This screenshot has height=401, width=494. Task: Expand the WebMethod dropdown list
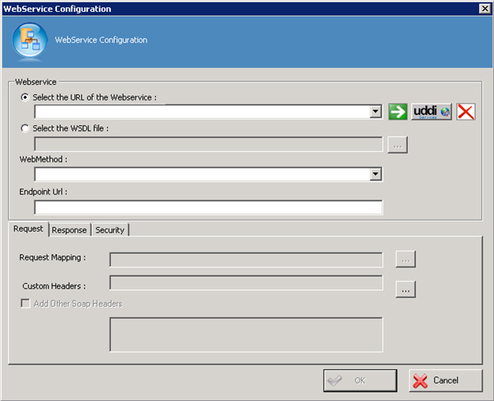pyautogui.click(x=375, y=175)
